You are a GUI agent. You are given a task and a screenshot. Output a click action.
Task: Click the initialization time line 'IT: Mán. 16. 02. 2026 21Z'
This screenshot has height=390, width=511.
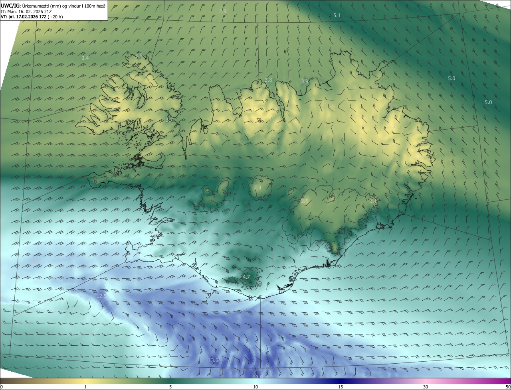click(x=26, y=11)
